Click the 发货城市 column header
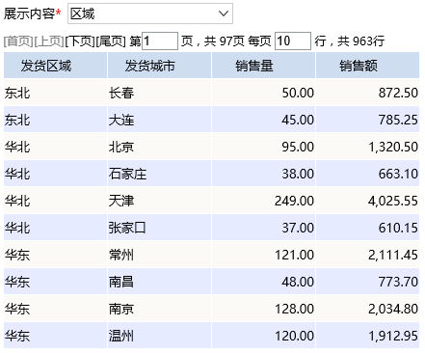Viewport: 425px width, 353px height. coord(159,66)
